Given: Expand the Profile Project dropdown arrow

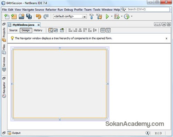Looking at the screenshot, I should click(132, 16).
